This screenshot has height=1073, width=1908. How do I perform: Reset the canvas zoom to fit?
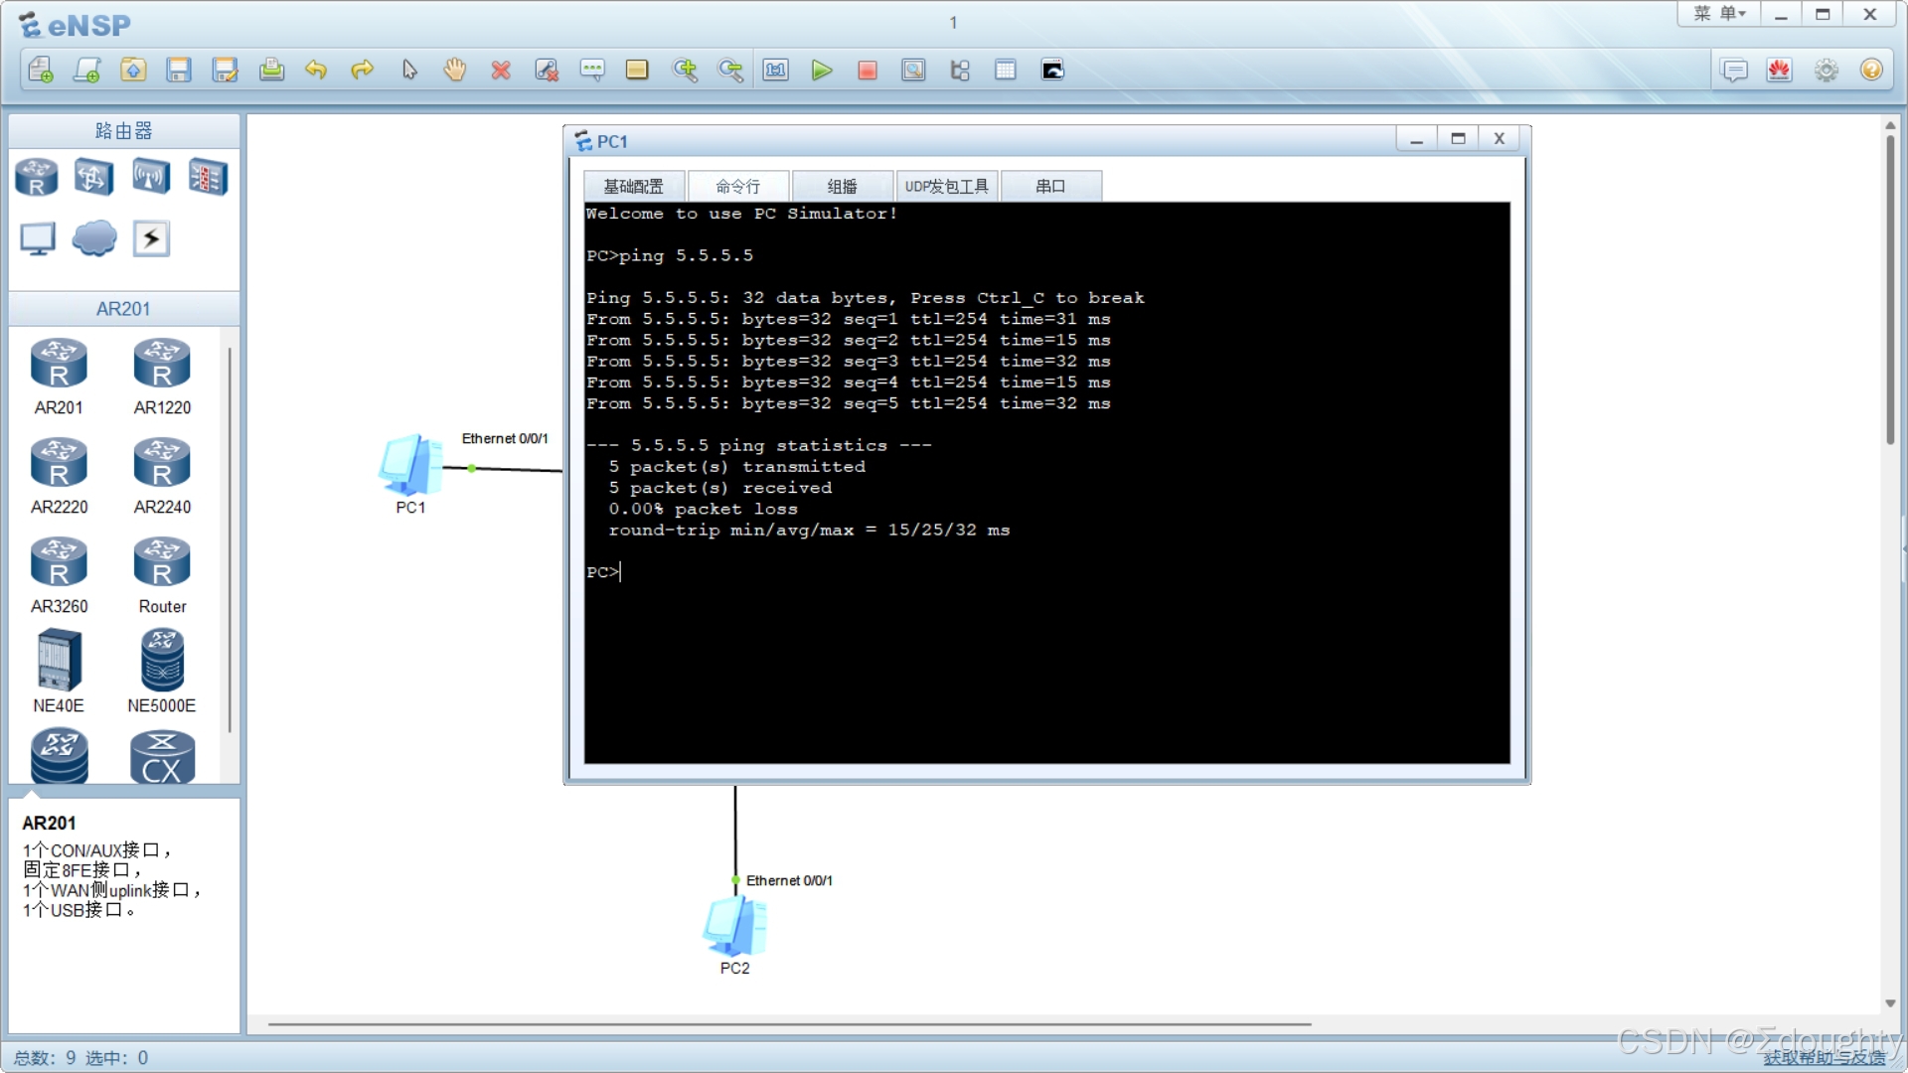point(776,70)
